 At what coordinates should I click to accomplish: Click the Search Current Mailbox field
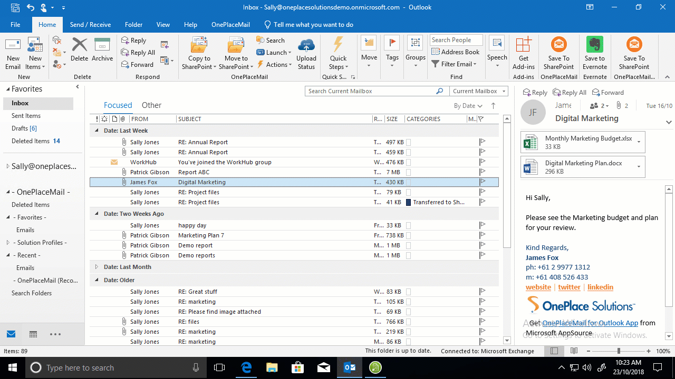point(369,91)
